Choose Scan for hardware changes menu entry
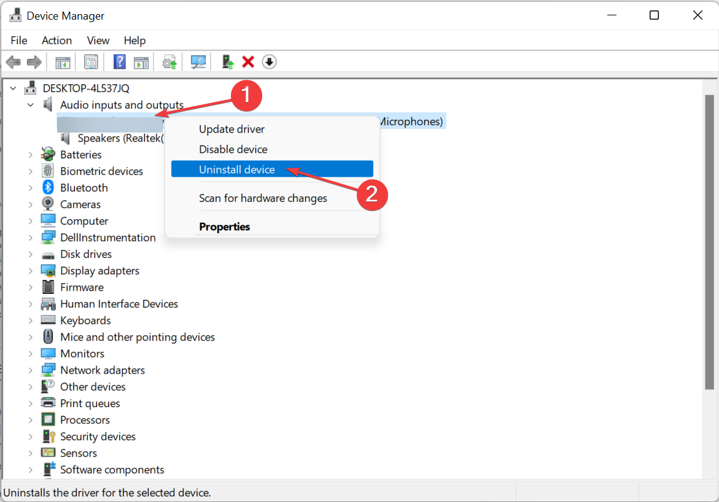This screenshot has width=719, height=502. 272,198
